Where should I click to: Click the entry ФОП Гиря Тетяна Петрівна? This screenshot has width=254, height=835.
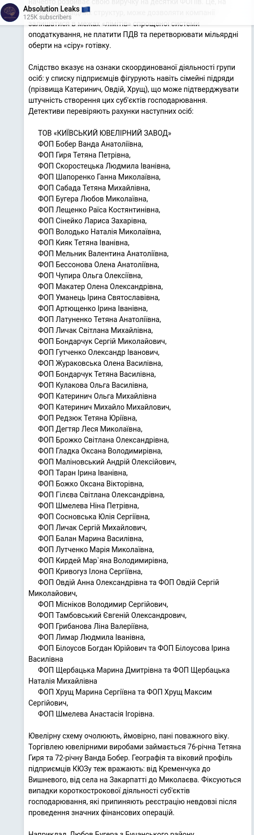(x=84, y=155)
